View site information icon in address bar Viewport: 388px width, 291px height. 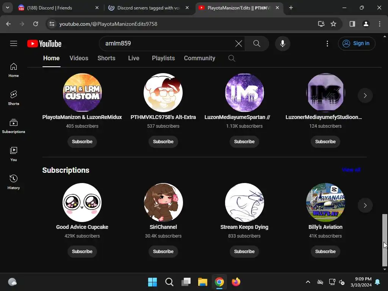52,24
